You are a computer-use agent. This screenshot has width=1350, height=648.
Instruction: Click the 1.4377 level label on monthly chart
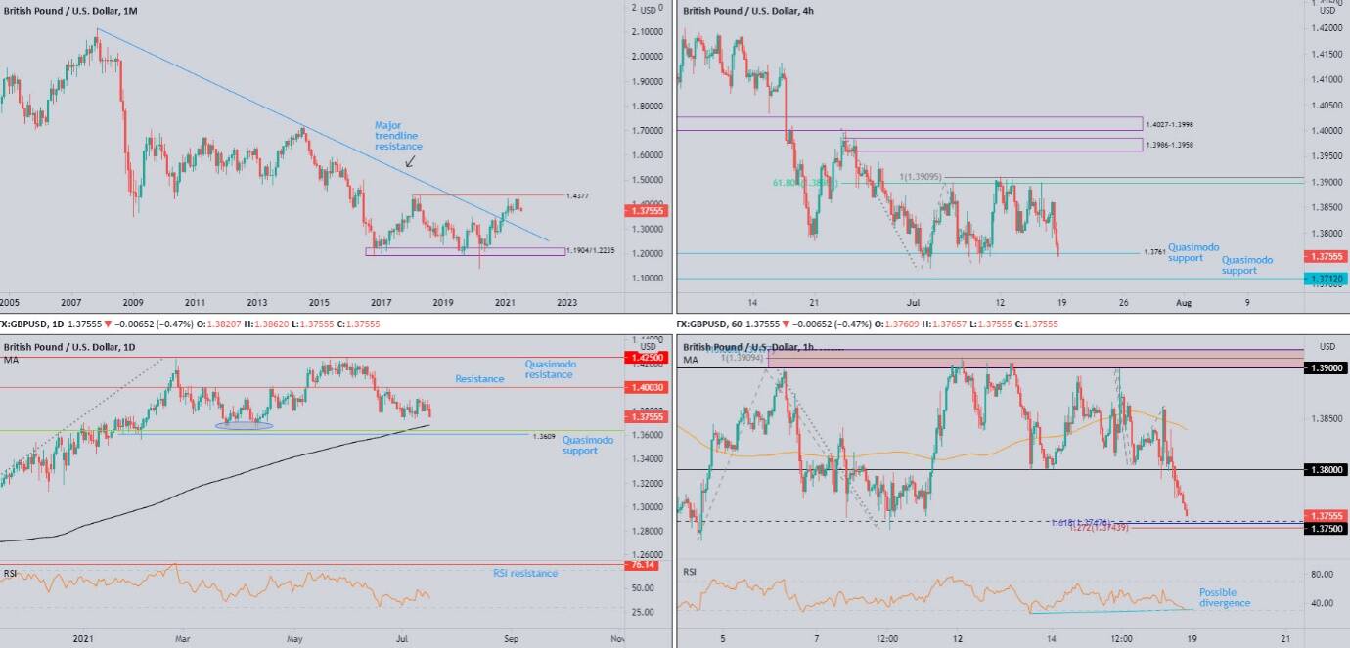tap(578, 196)
